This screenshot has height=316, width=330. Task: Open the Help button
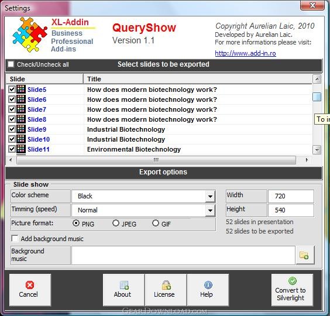208,290
